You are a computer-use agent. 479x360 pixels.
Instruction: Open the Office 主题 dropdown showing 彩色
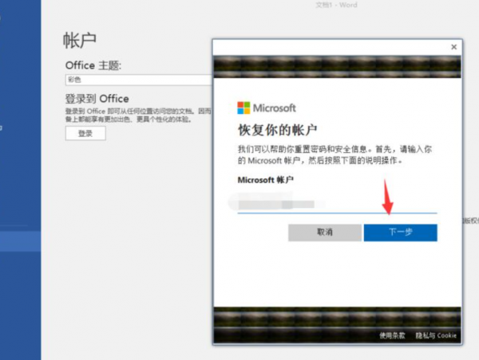139,80
